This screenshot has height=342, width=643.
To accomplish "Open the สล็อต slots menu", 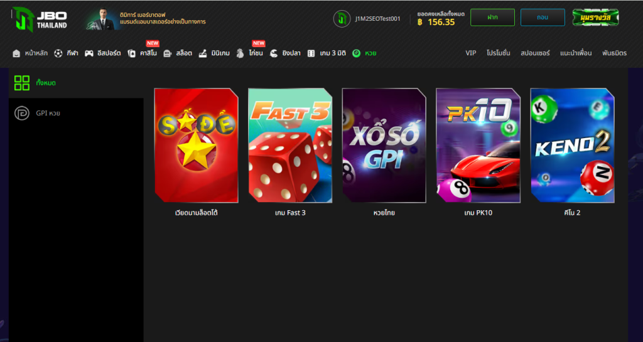I will 184,53.
